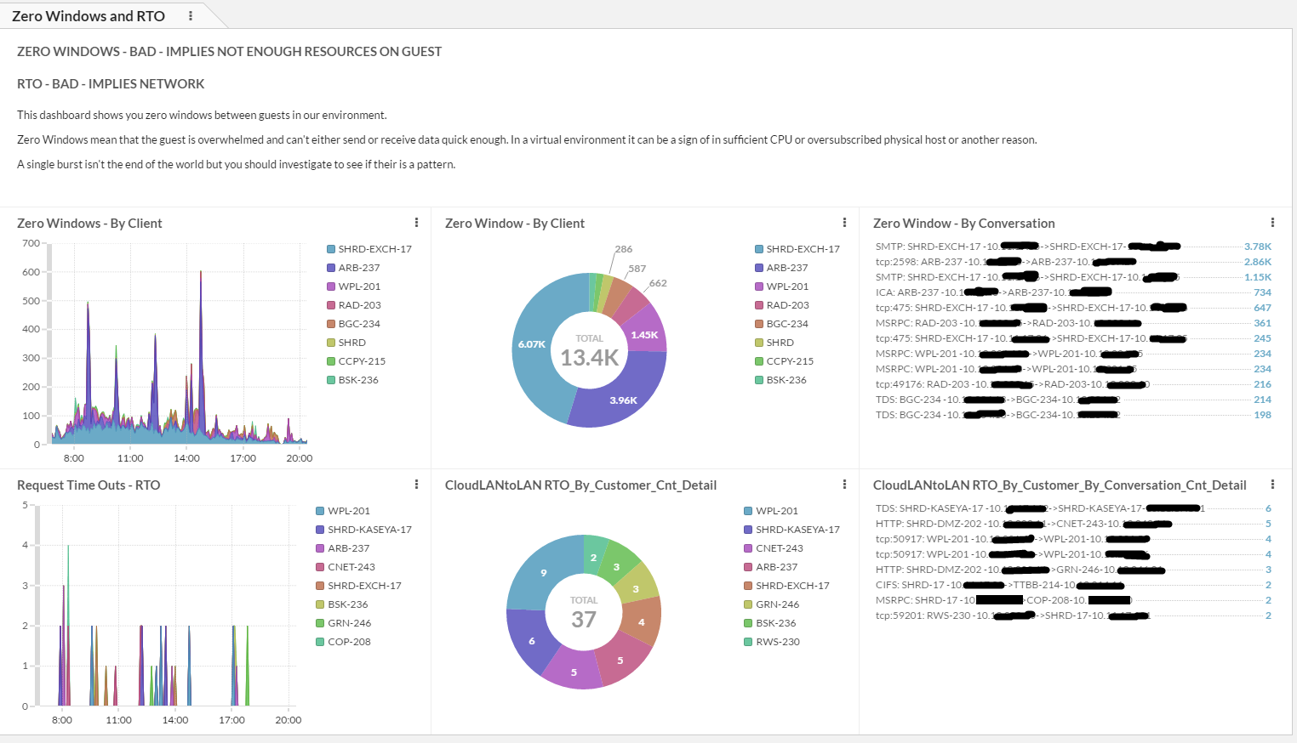
Task: Toggle SHRD-EXCH-17 series in Zero Windows line chart legend
Action: (369, 249)
